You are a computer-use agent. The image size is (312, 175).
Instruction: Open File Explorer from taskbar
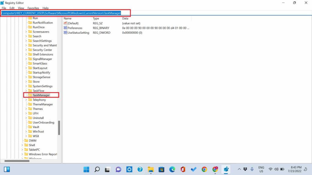click(151, 169)
